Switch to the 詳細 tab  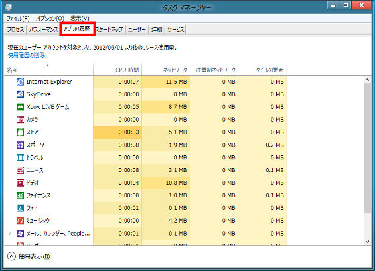click(x=157, y=30)
